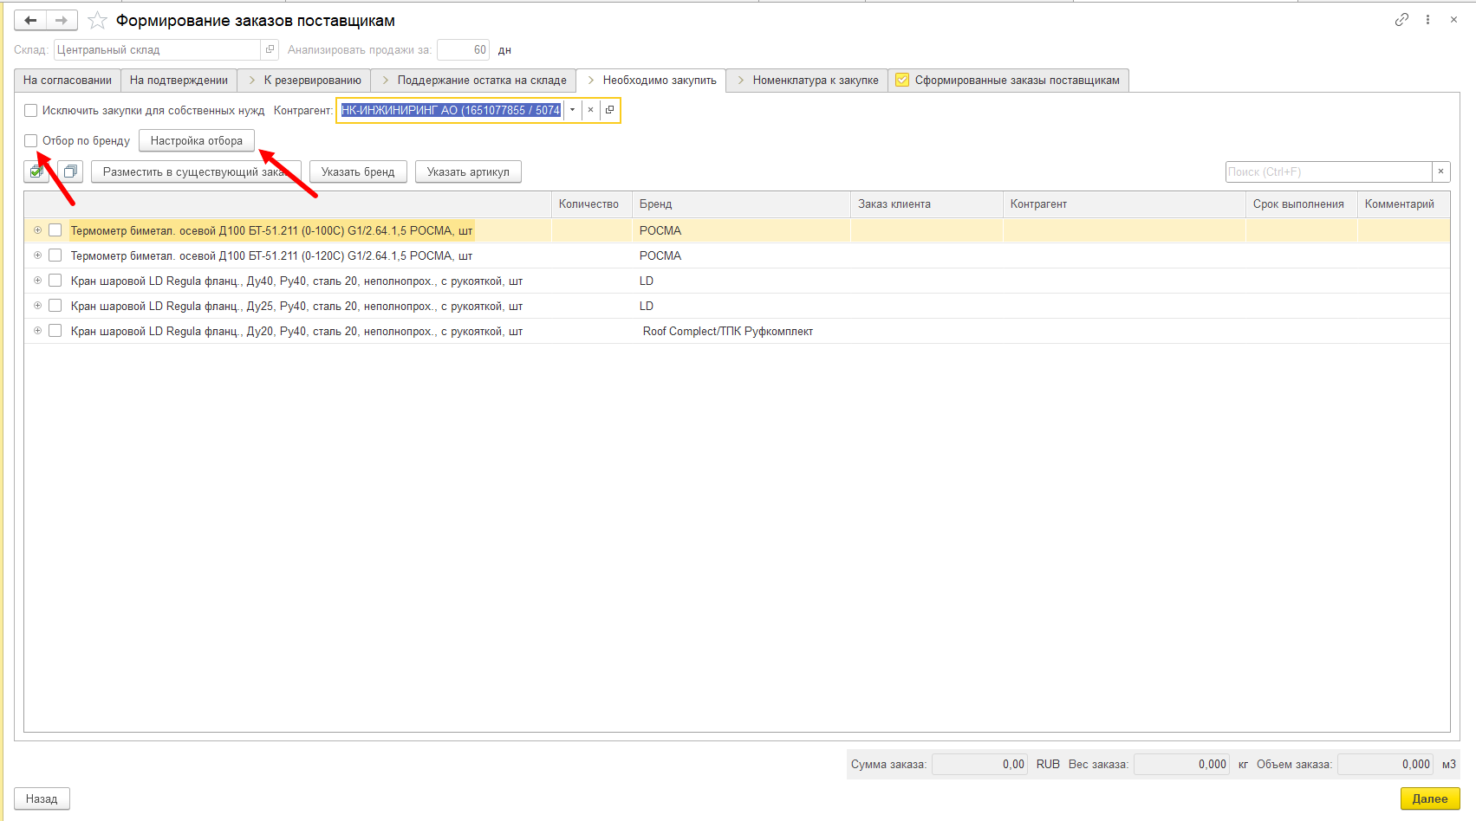Expand the Кран шаровой Ду40 row
The height and width of the screenshot is (821, 1476).
pos(37,280)
